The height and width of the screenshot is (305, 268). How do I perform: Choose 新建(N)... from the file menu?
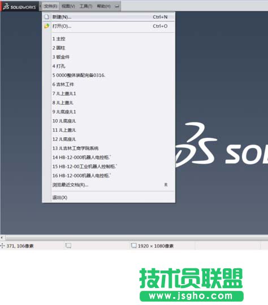coord(109,17)
